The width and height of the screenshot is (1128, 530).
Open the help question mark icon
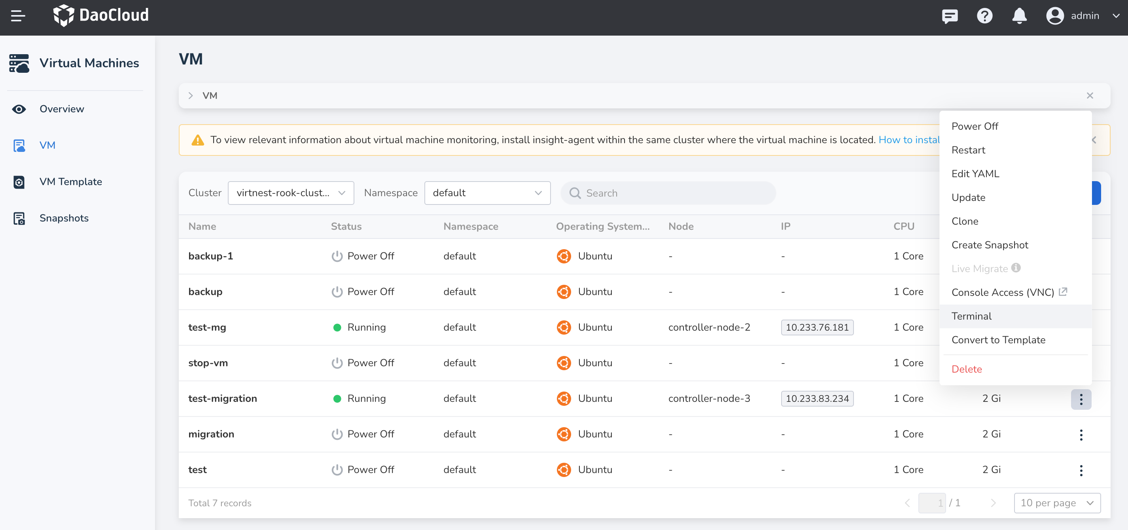(x=984, y=16)
